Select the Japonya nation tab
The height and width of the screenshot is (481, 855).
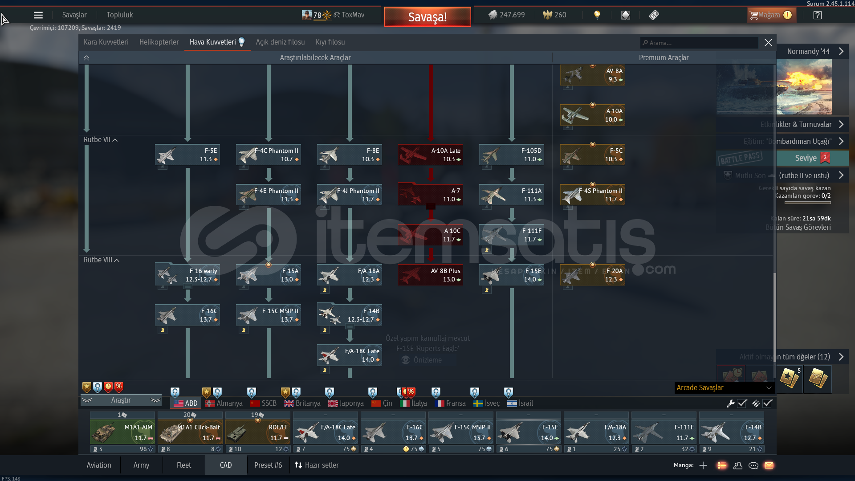pyautogui.click(x=346, y=404)
